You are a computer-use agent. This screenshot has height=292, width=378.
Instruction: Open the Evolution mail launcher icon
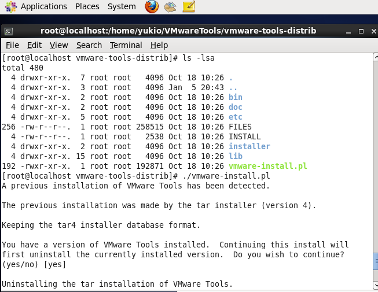point(170,7)
